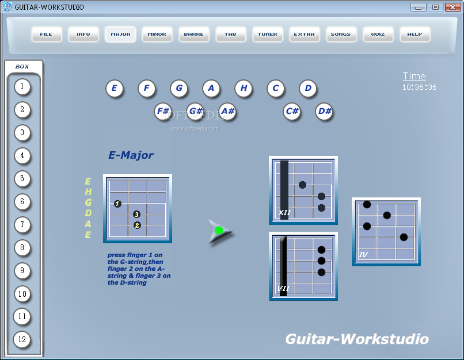Choose the A chord button

[x=211, y=89]
